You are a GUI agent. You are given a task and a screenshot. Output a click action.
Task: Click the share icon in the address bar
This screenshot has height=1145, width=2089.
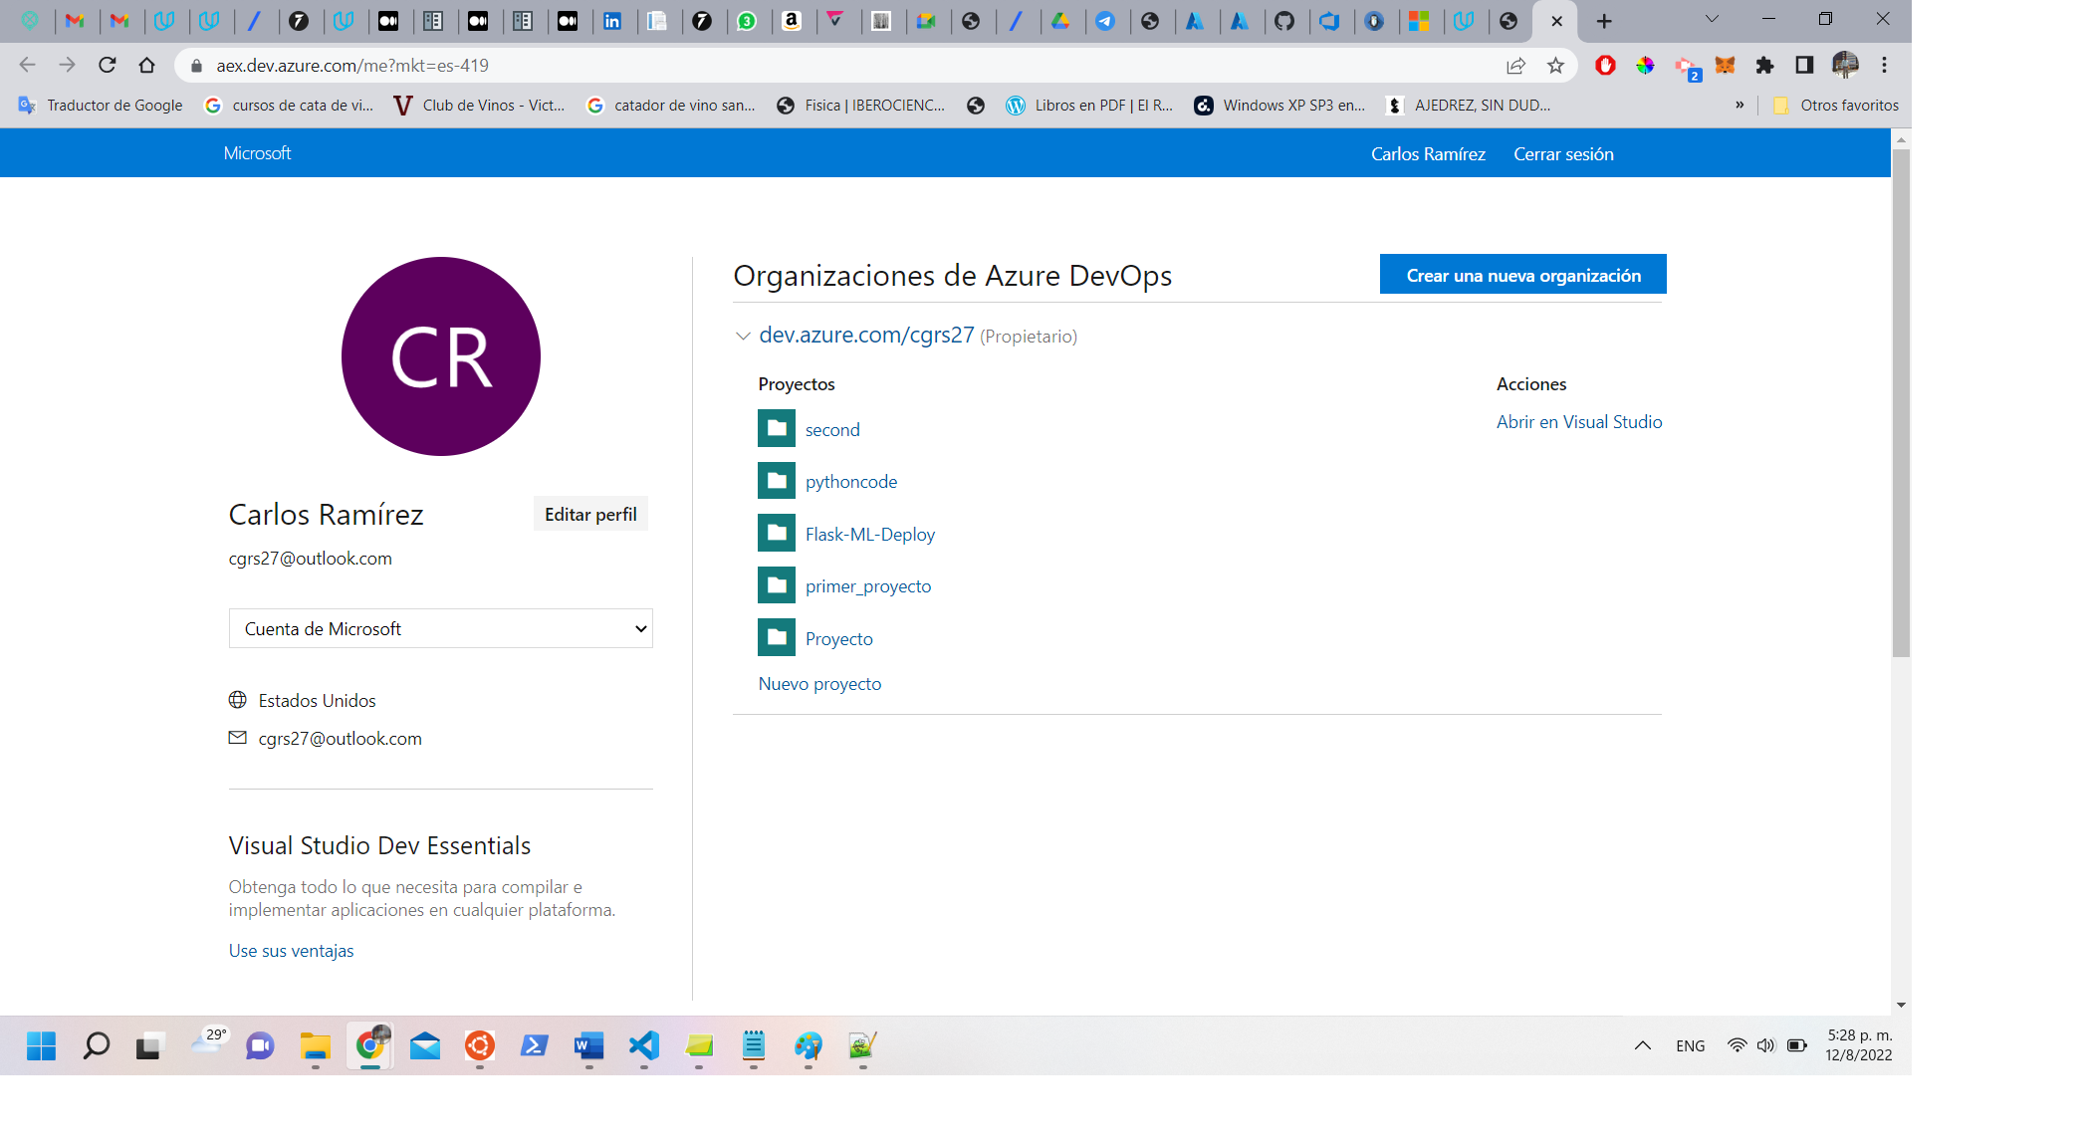pyautogui.click(x=1515, y=66)
